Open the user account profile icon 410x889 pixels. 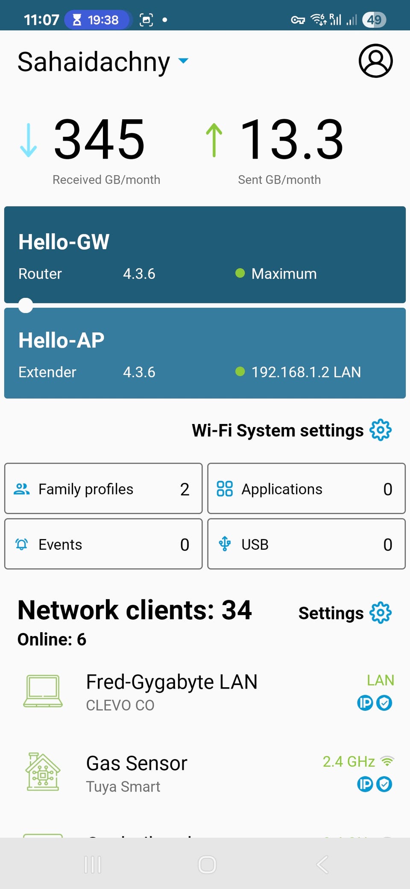tap(375, 61)
